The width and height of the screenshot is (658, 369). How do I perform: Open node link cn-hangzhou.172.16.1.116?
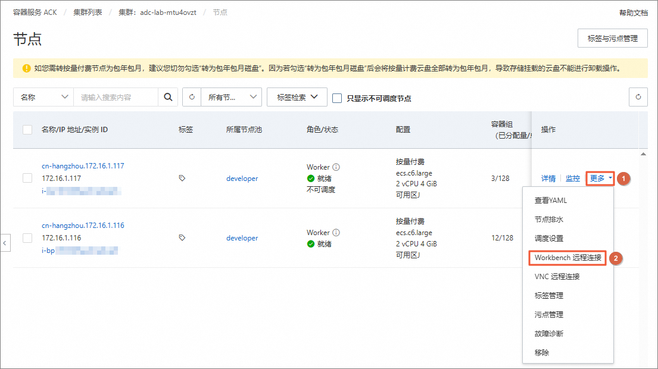pyautogui.click(x=83, y=225)
